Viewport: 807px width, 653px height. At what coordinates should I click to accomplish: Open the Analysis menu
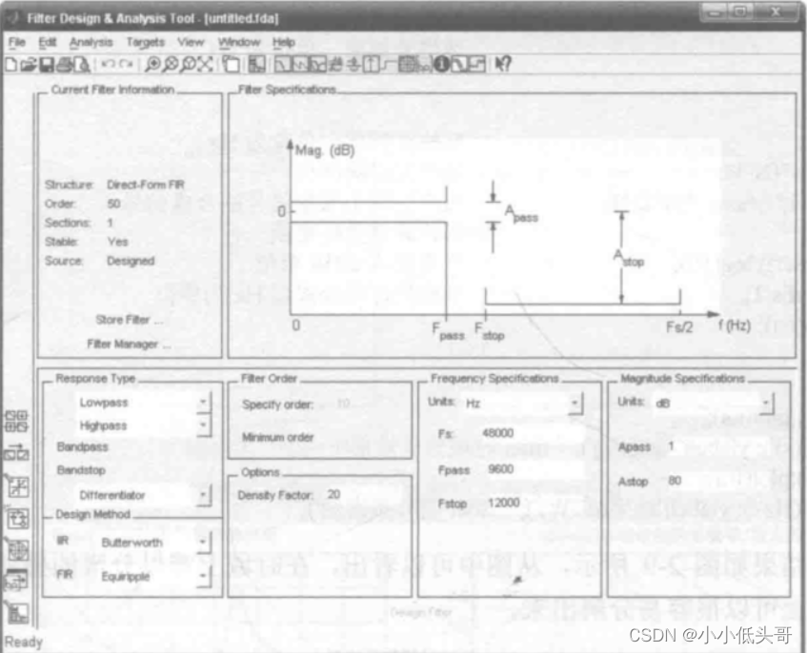(x=91, y=42)
